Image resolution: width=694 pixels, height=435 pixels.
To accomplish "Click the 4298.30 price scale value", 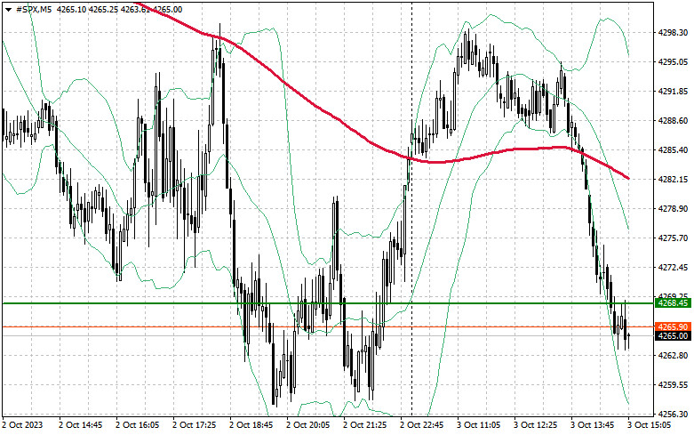I will pyautogui.click(x=673, y=33).
